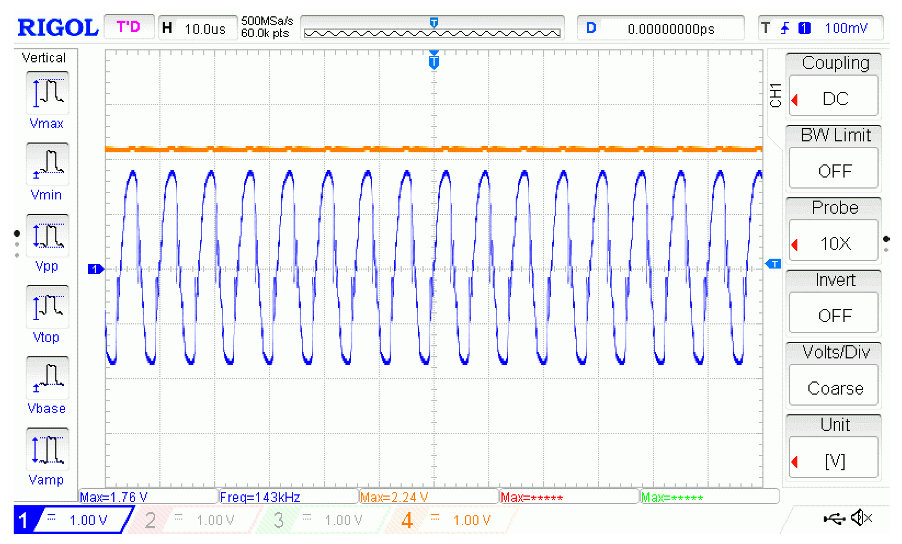Click the muted speaker icon
Screen dimensions: 902x544
point(862,518)
